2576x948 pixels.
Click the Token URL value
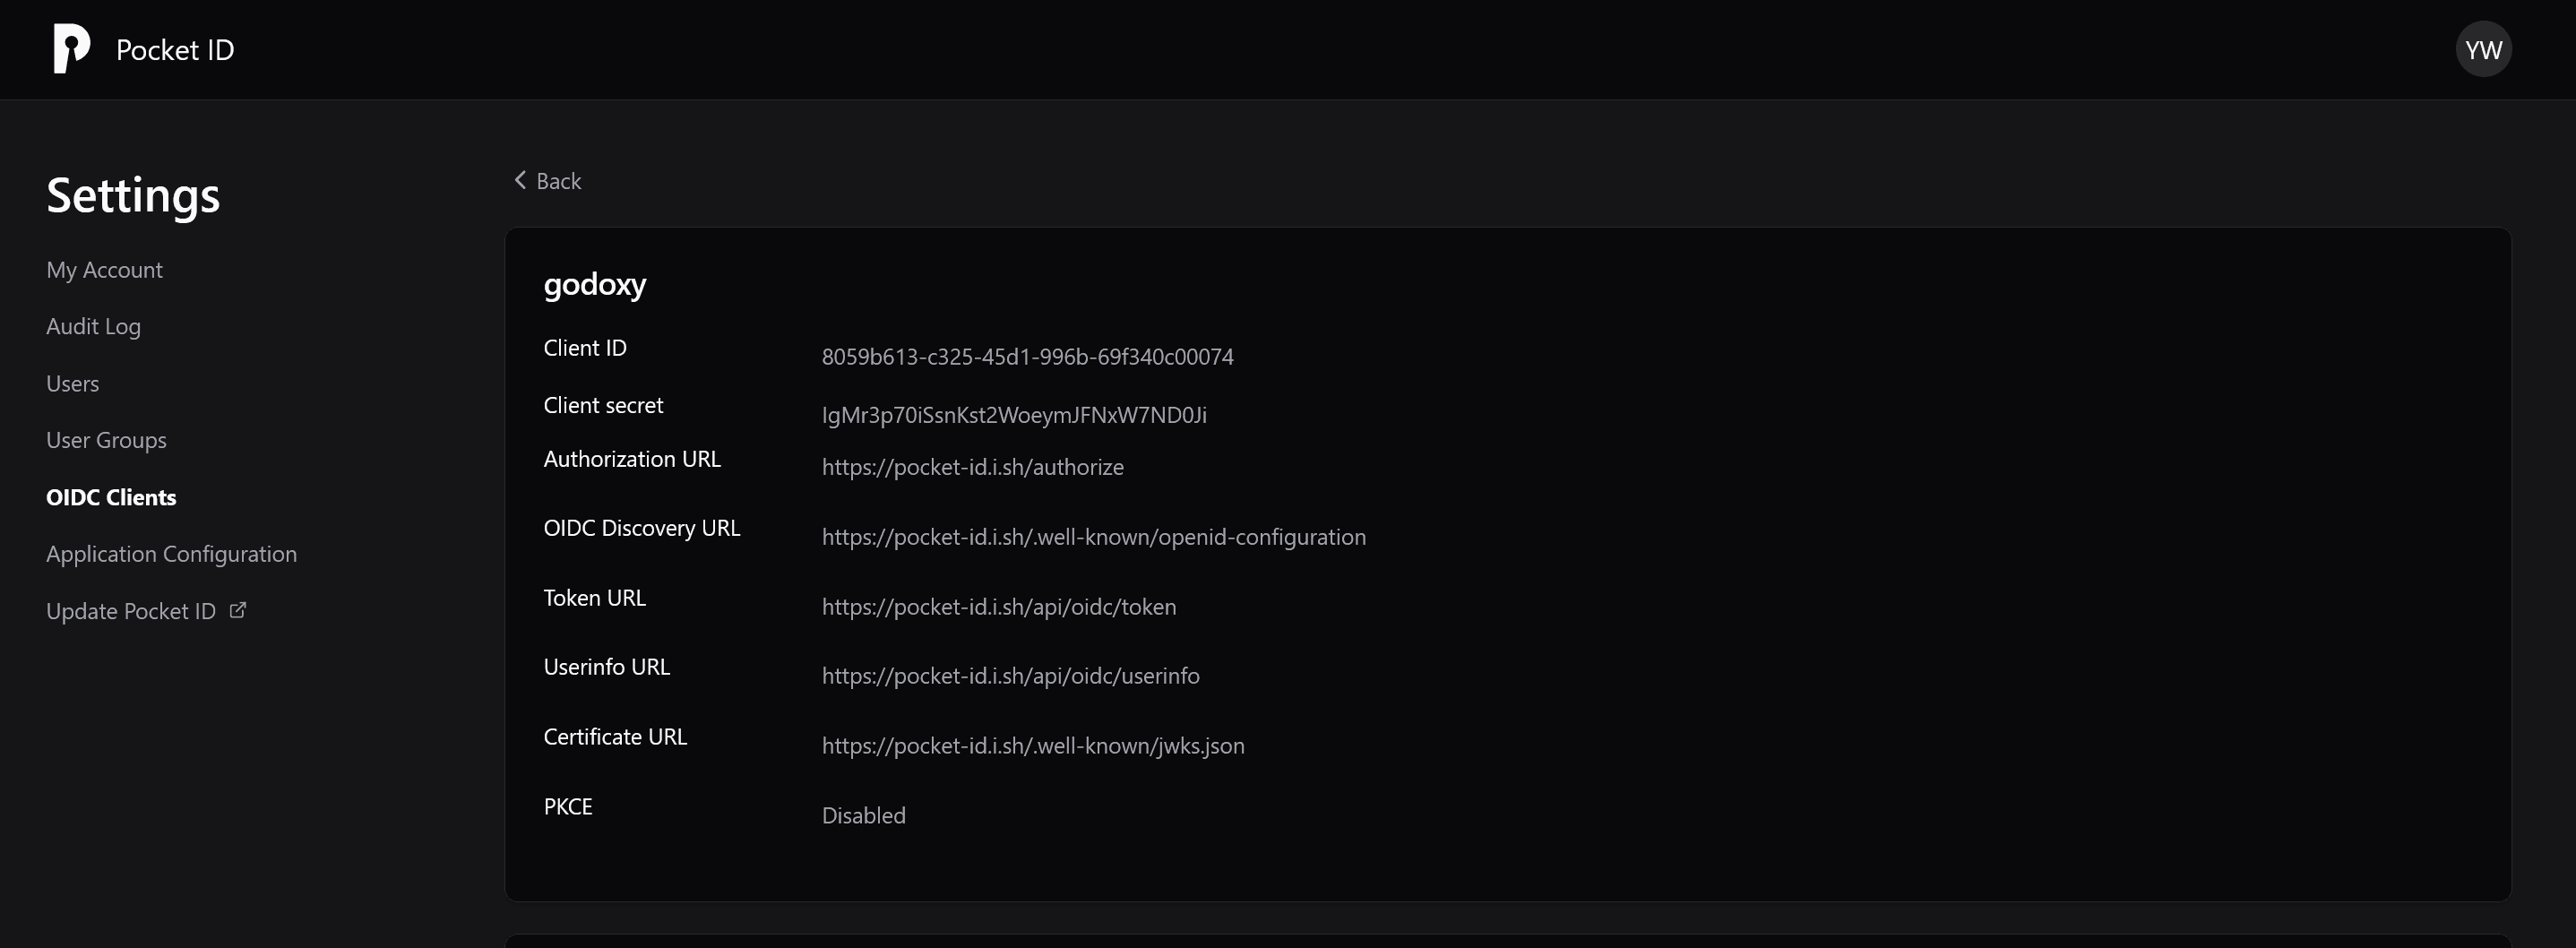tap(998, 606)
